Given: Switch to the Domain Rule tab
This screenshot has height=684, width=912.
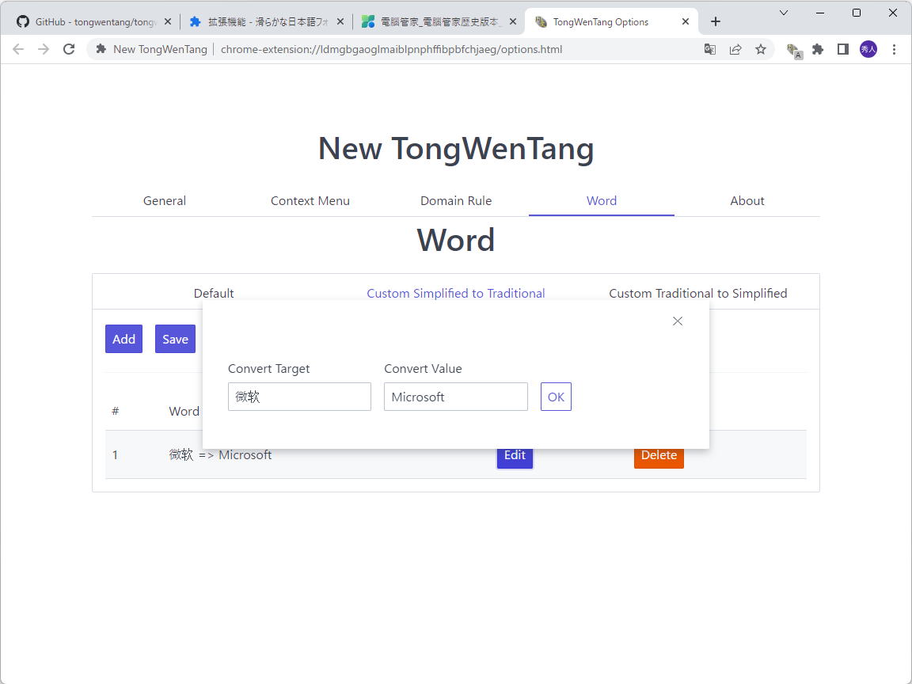Looking at the screenshot, I should tap(456, 200).
